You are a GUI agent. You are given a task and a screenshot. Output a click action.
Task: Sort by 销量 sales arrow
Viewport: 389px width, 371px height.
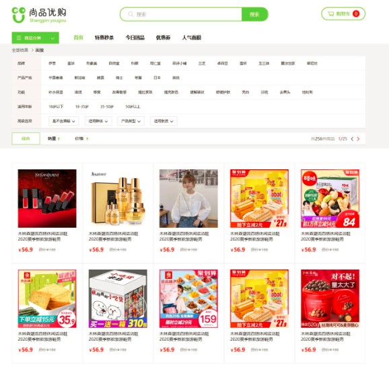tap(59, 138)
